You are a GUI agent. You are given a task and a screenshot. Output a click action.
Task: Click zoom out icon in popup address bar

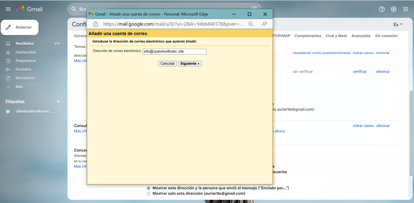click(x=251, y=24)
